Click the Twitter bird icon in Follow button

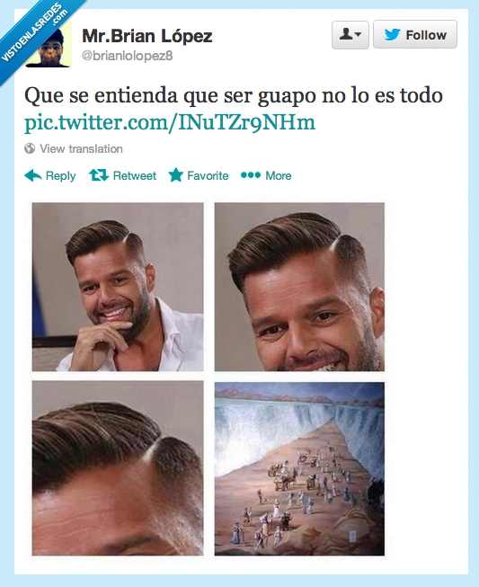(392, 35)
